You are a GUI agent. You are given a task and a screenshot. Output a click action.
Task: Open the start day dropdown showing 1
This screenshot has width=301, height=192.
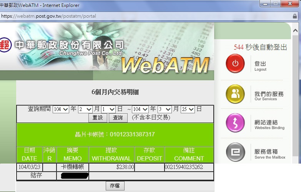coord(108,109)
